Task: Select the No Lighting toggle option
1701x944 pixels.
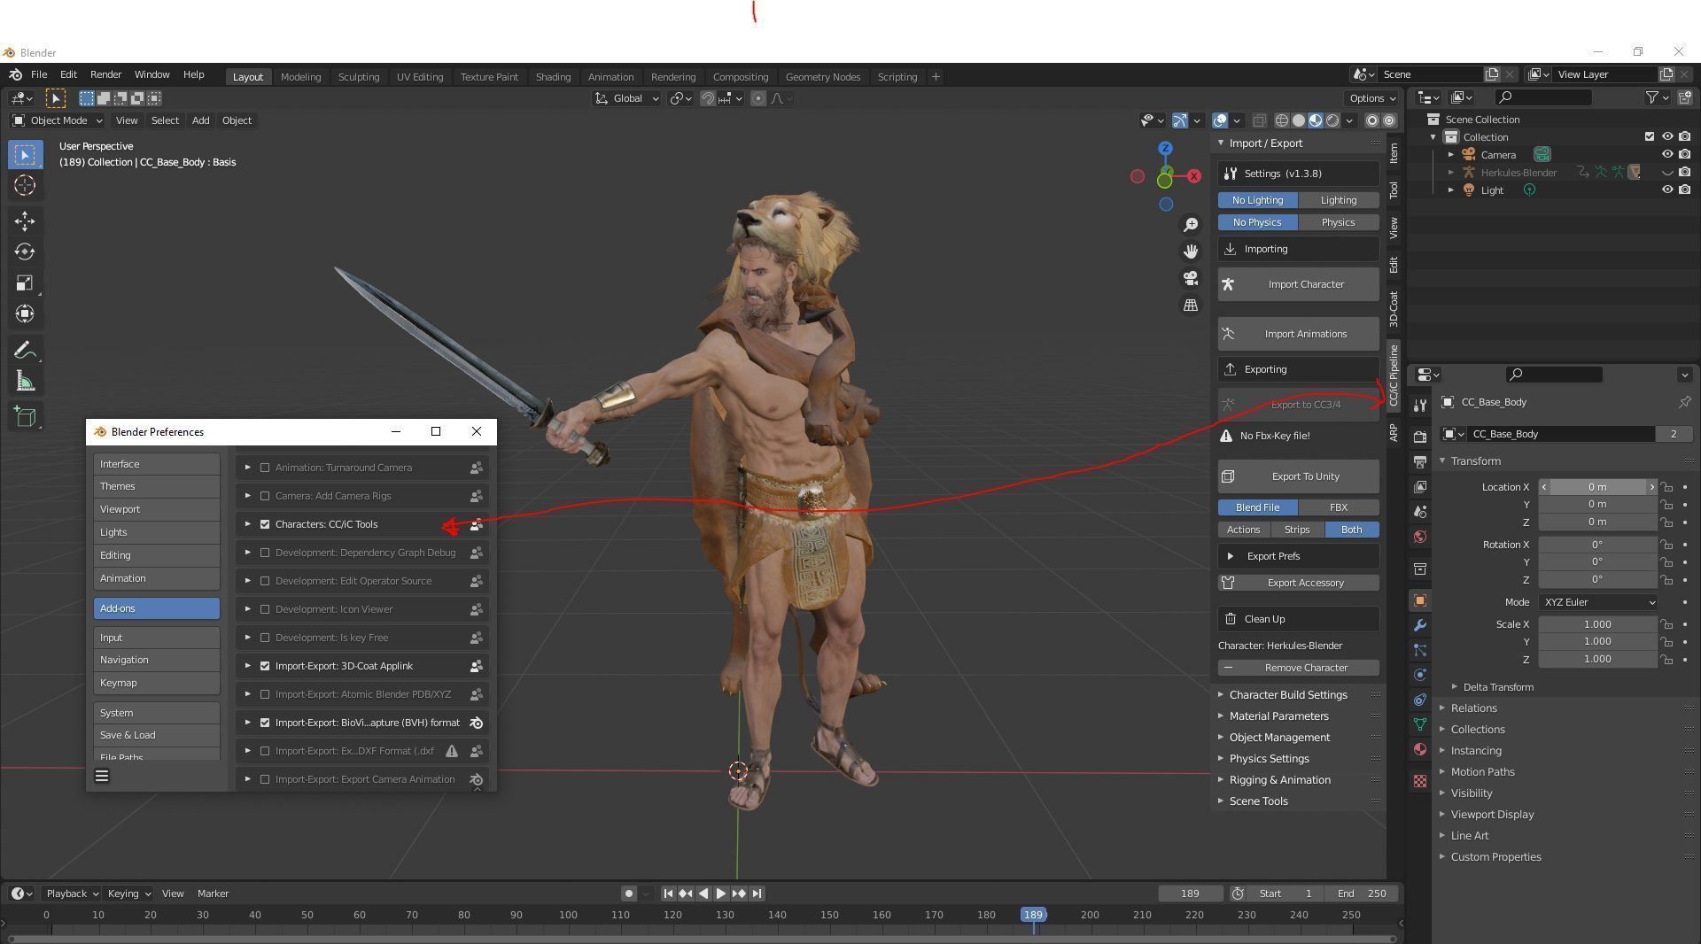Action: coord(1257,200)
